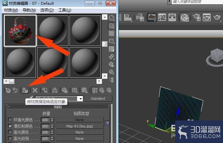Viewport: 223px width, 143px height.
Task: Click the Make Material Copy icon
Action: (x=45, y=90)
